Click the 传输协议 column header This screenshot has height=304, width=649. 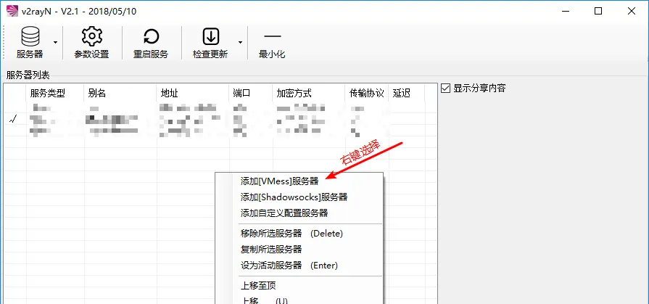coord(367,93)
